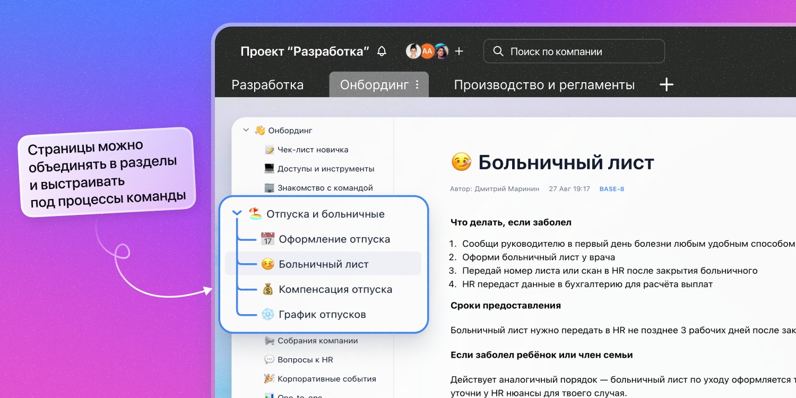Open the orange AA member avatar

pyautogui.click(x=427, y=51)
